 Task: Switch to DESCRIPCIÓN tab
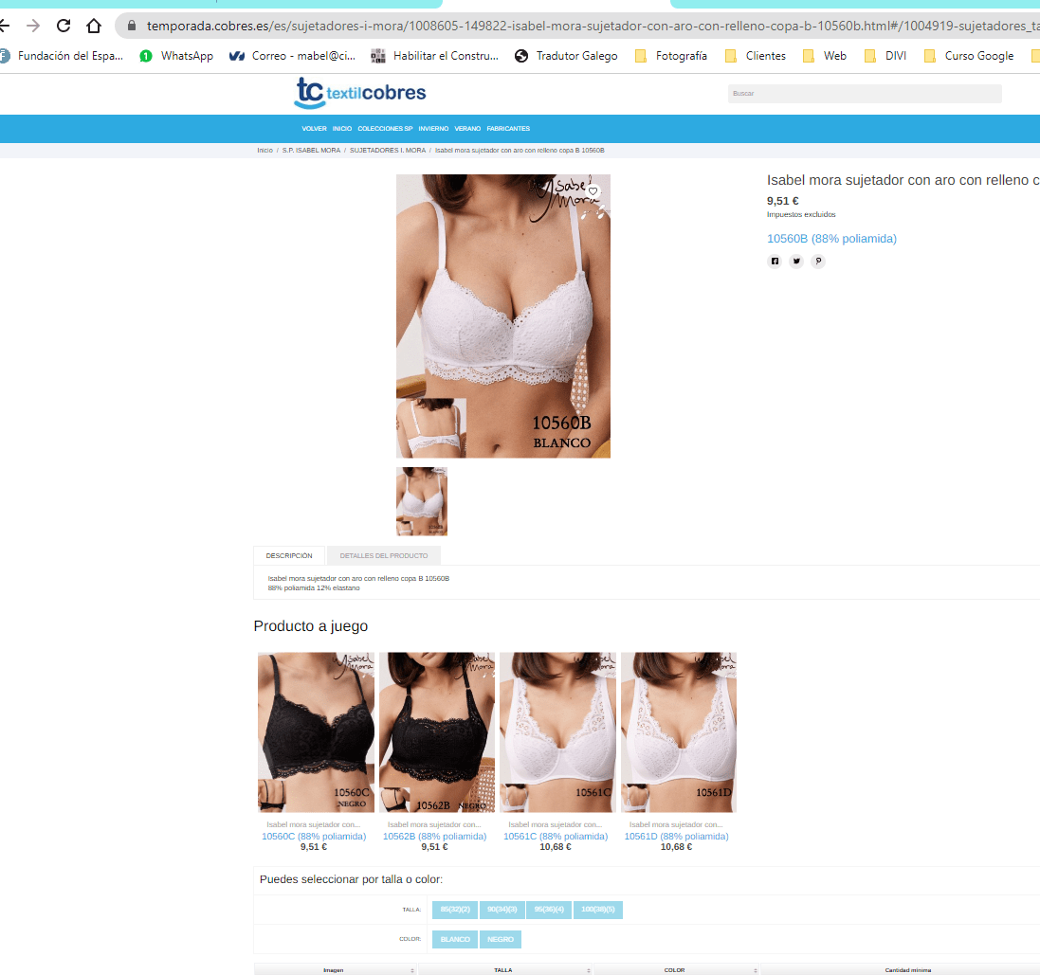pos(288,555)
